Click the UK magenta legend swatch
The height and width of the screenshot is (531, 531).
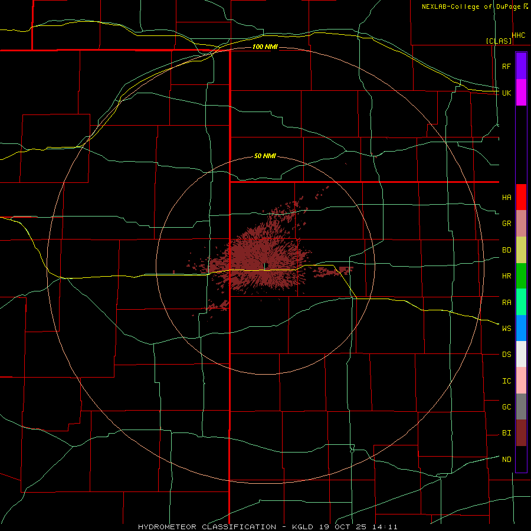(x=521, y=93)
